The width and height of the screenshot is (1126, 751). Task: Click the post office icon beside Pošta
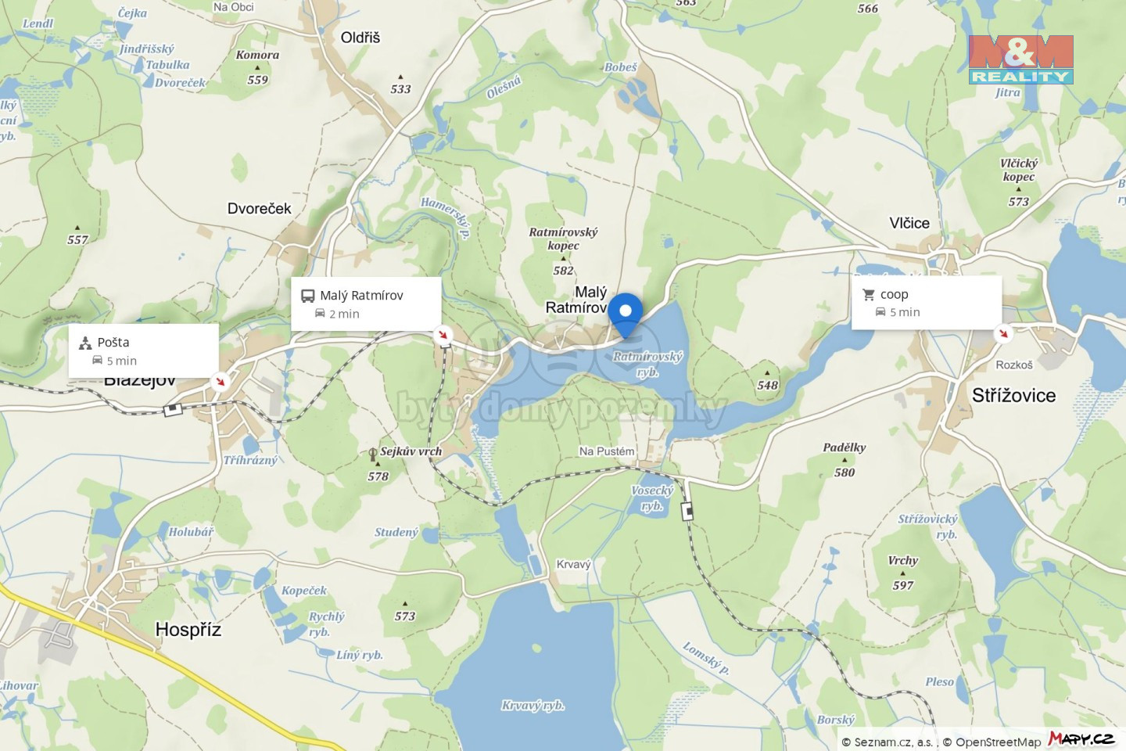click(x=85, y=343)
